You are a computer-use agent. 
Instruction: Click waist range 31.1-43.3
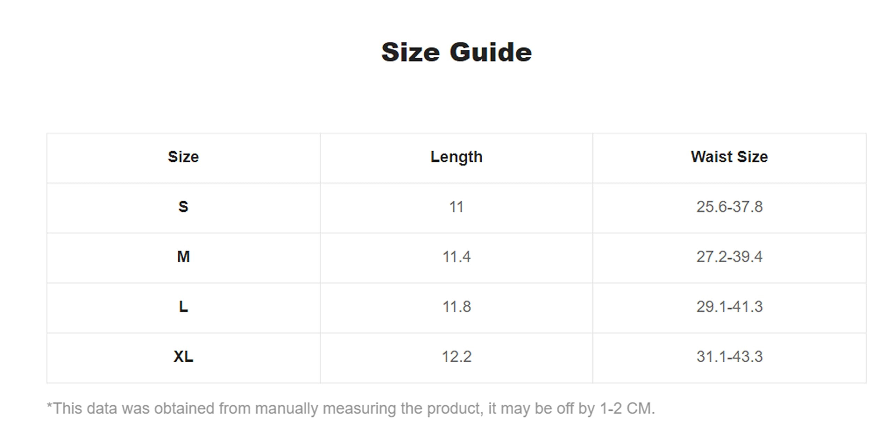point(730,357)
